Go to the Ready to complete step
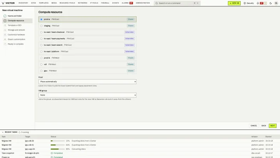 coord(17,44)
